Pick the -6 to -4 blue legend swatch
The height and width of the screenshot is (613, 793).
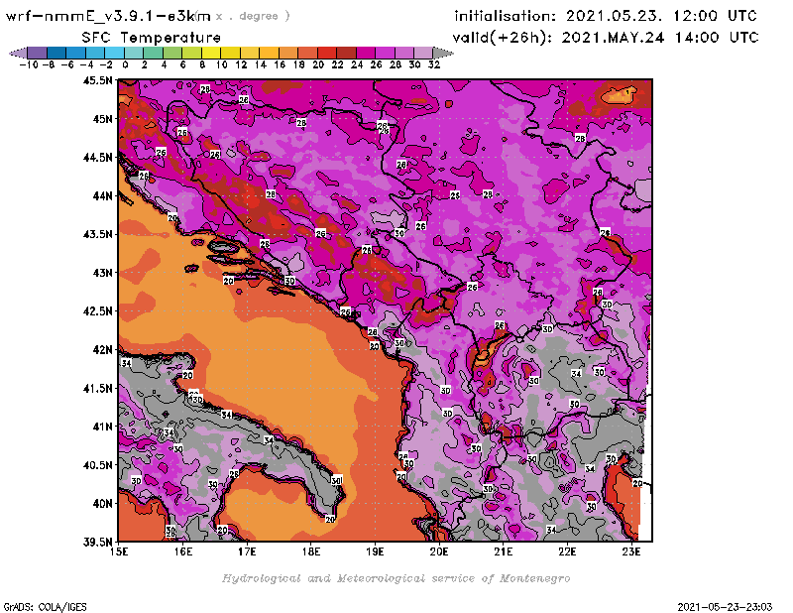76,53
